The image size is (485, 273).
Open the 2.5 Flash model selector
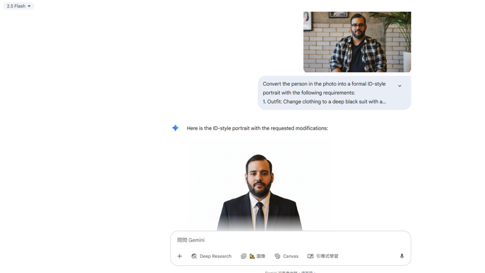(x=18, y=6)
